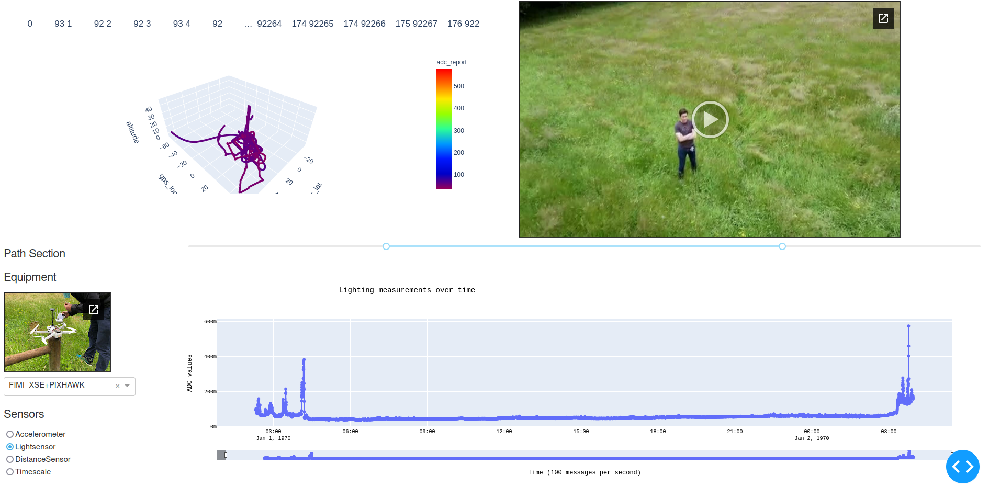Click the adc_report colorbar label
The width and height of the screenshot is (989, 487).
tap(452, 62)
